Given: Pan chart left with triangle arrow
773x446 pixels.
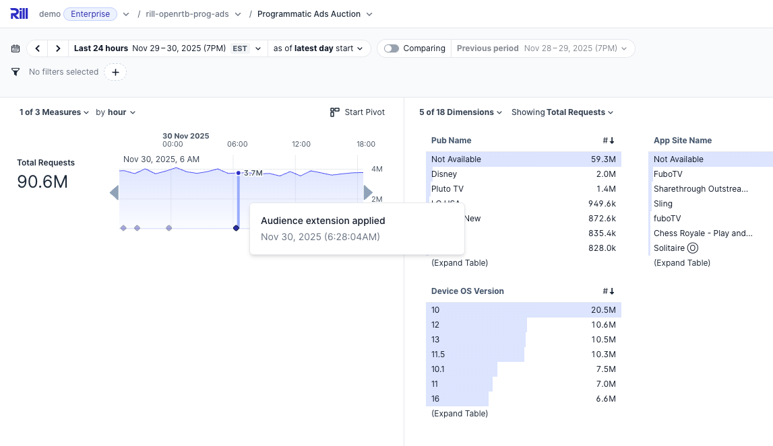Looking at the screenshot, I should click(114, 194).
